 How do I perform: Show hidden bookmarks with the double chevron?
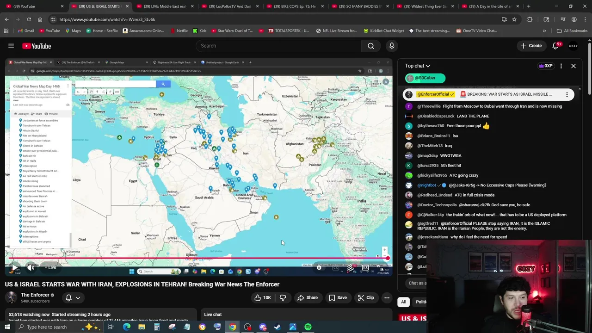pyautogui.click(x=544, y=31)
